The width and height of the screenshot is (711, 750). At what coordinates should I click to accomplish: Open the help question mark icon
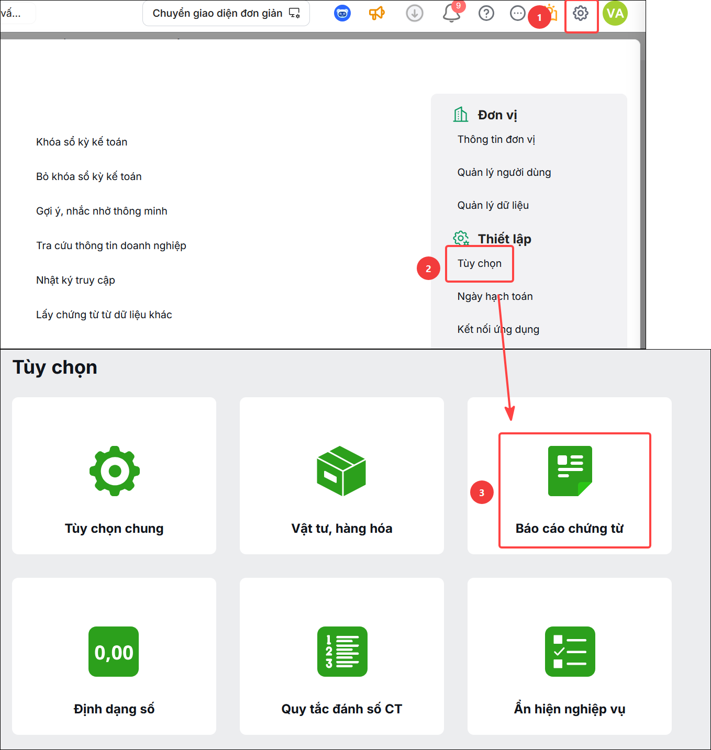point(486,13)
